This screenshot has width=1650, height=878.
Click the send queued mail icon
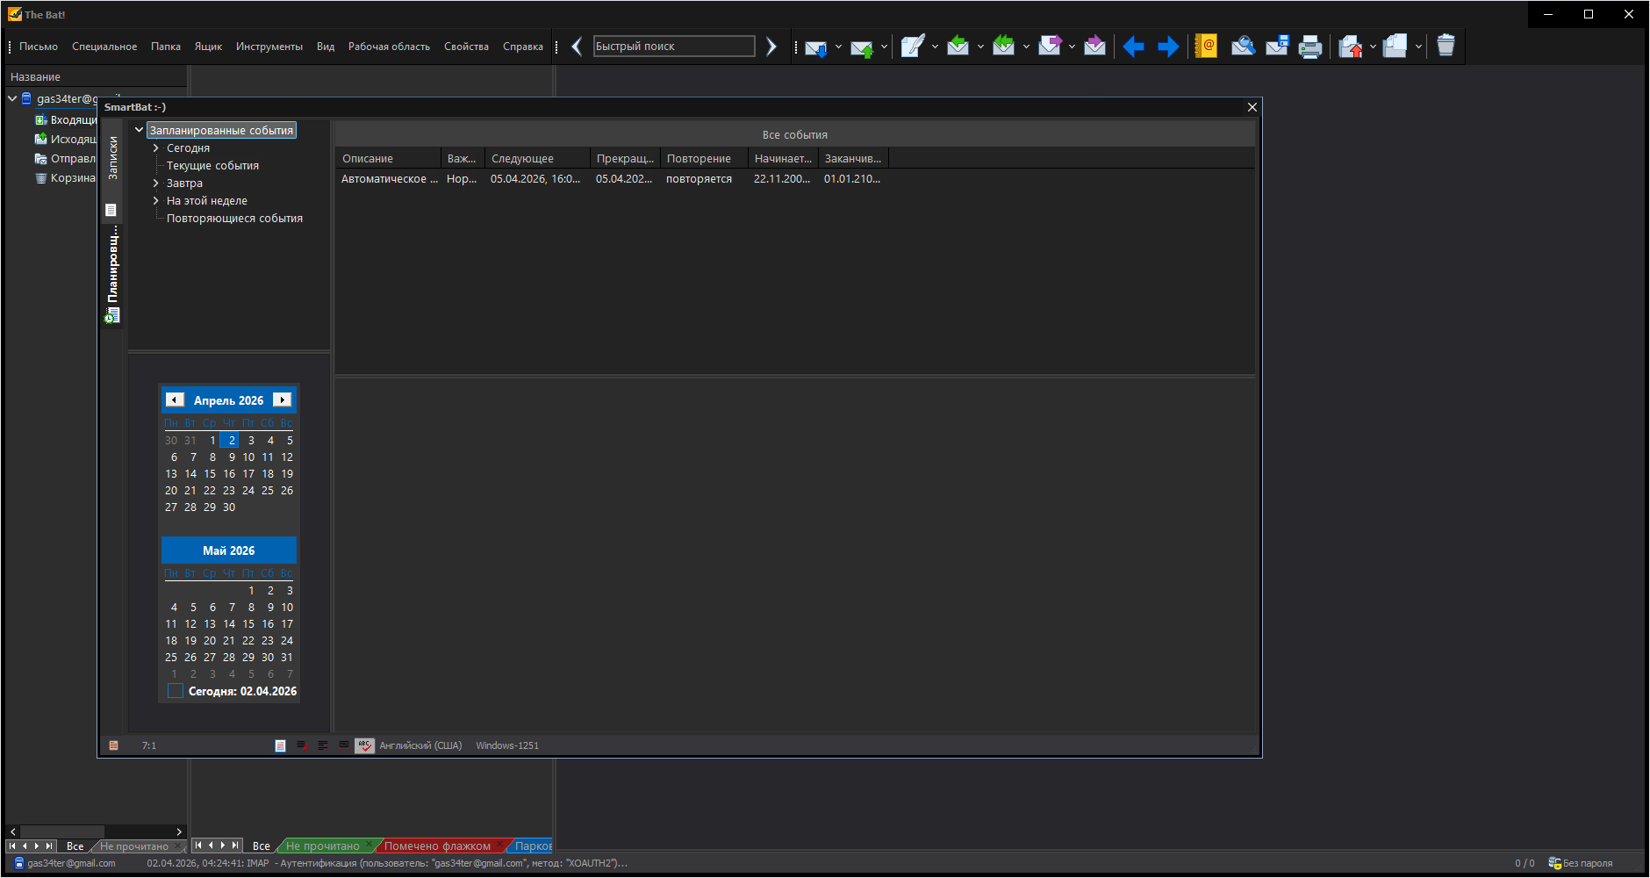coord(861,47)
